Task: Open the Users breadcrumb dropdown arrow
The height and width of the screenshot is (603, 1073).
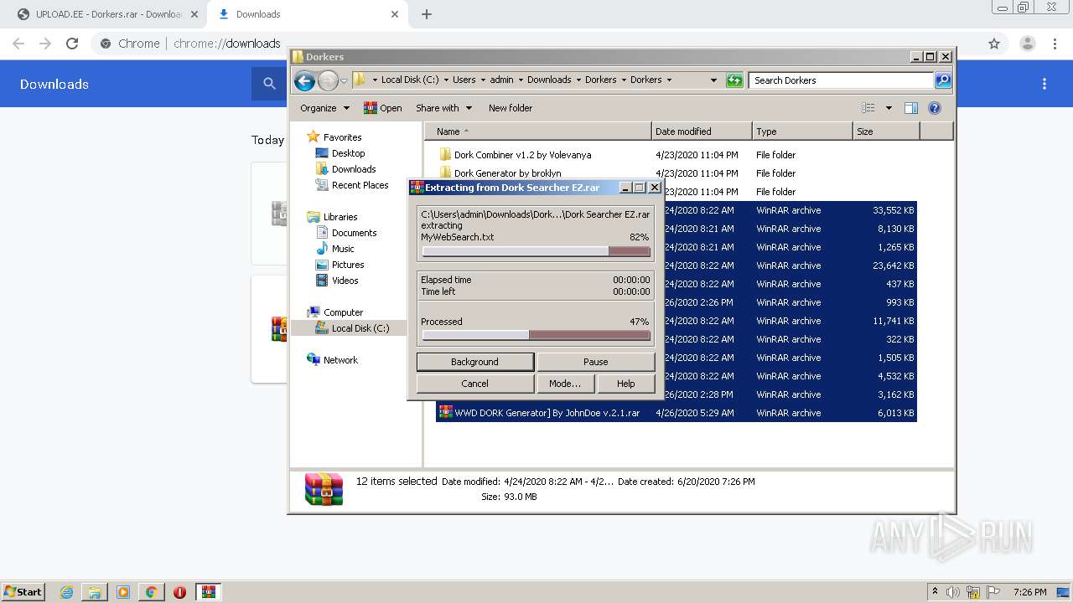Action: tap(484, 80)
